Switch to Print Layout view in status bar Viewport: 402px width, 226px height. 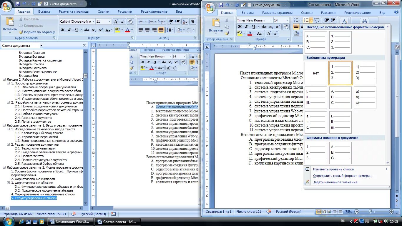tap(318, 212)
